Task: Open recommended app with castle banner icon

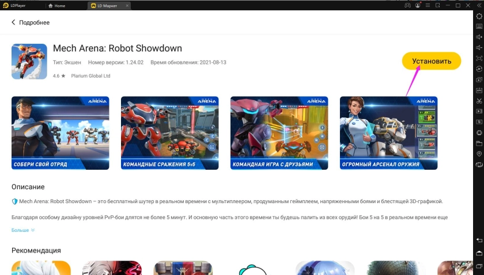Action: tap(183, 268)
